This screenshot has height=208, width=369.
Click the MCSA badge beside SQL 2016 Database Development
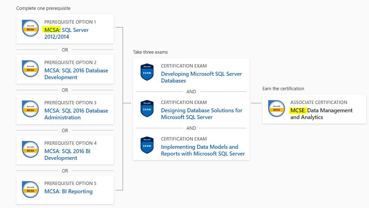pos(30,69)
